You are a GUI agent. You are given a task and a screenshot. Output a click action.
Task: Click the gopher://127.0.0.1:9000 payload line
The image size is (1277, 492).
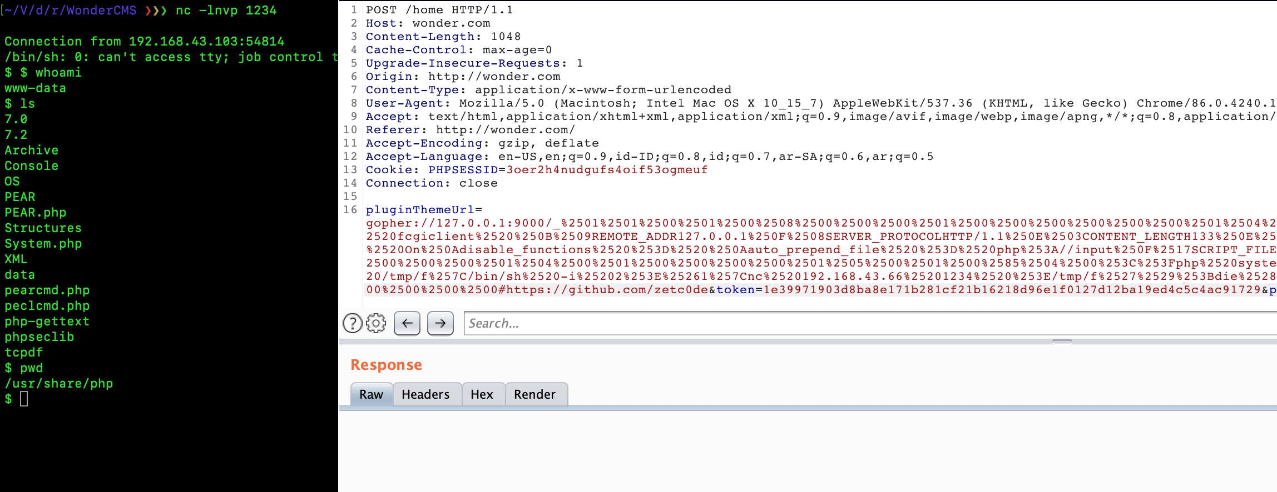[821, 223]
